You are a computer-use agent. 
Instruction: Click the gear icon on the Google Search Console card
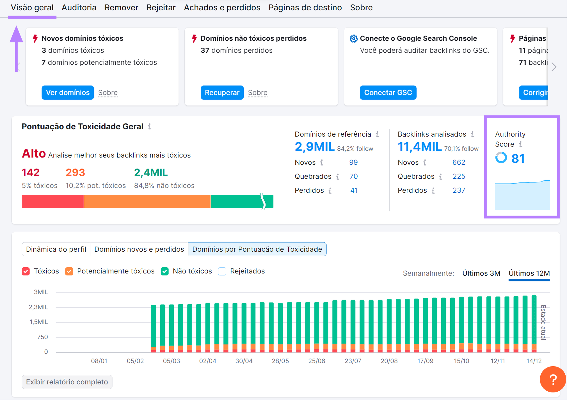(354, 38)
